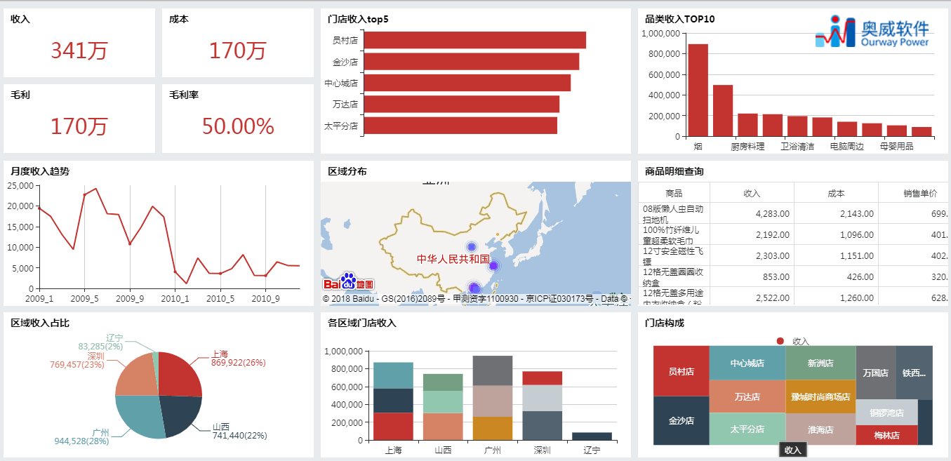Click the 毛利 card title
The width and height of the screenshot is (951, 461).
click(x=20, y=95)
